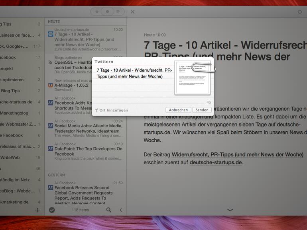Cancel the tweet with Abbrechen
This screenshot has height=230, width=307.
178,110
